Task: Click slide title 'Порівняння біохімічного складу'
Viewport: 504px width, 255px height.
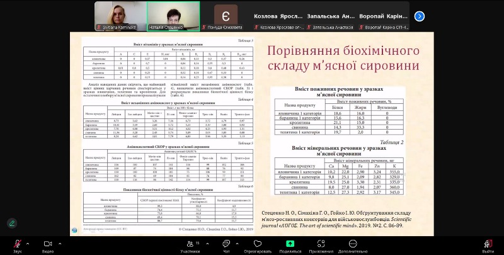Action: tap(343, 58)
